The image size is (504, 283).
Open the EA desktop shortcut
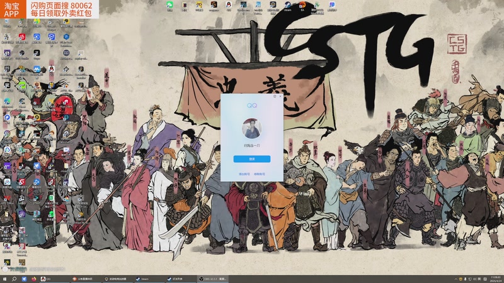tap(302, 6)
